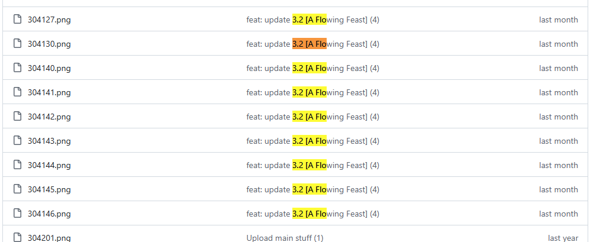This screenshot has width=590, height=242.
Task: Open the 304127.png file link
Action: 49,20
